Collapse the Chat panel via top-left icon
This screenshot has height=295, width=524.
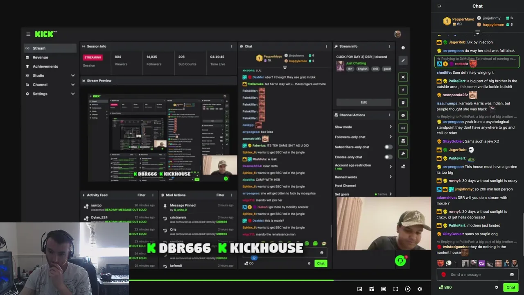(439, 6)
